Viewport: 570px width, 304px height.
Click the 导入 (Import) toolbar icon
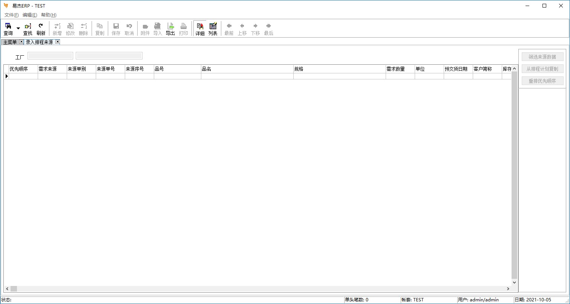click(x=158, y=29)
